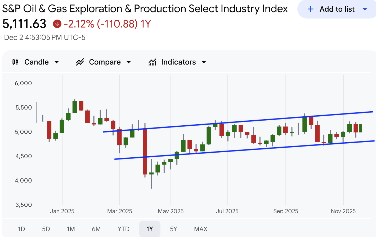Select the 5D time range tab

(46, 229)
